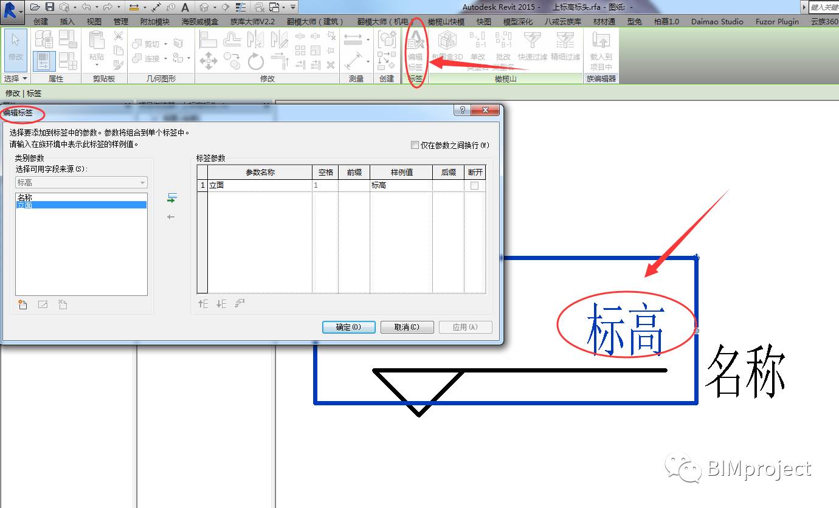Click the add parameter to label arrow
The image size is (839, 508).
(x=171, y=198)
